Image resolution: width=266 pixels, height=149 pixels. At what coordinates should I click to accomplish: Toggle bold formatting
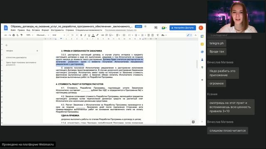click(x=81, y=35)
